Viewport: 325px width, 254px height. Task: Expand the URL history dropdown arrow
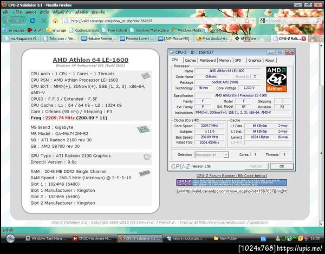pos(253,21)
